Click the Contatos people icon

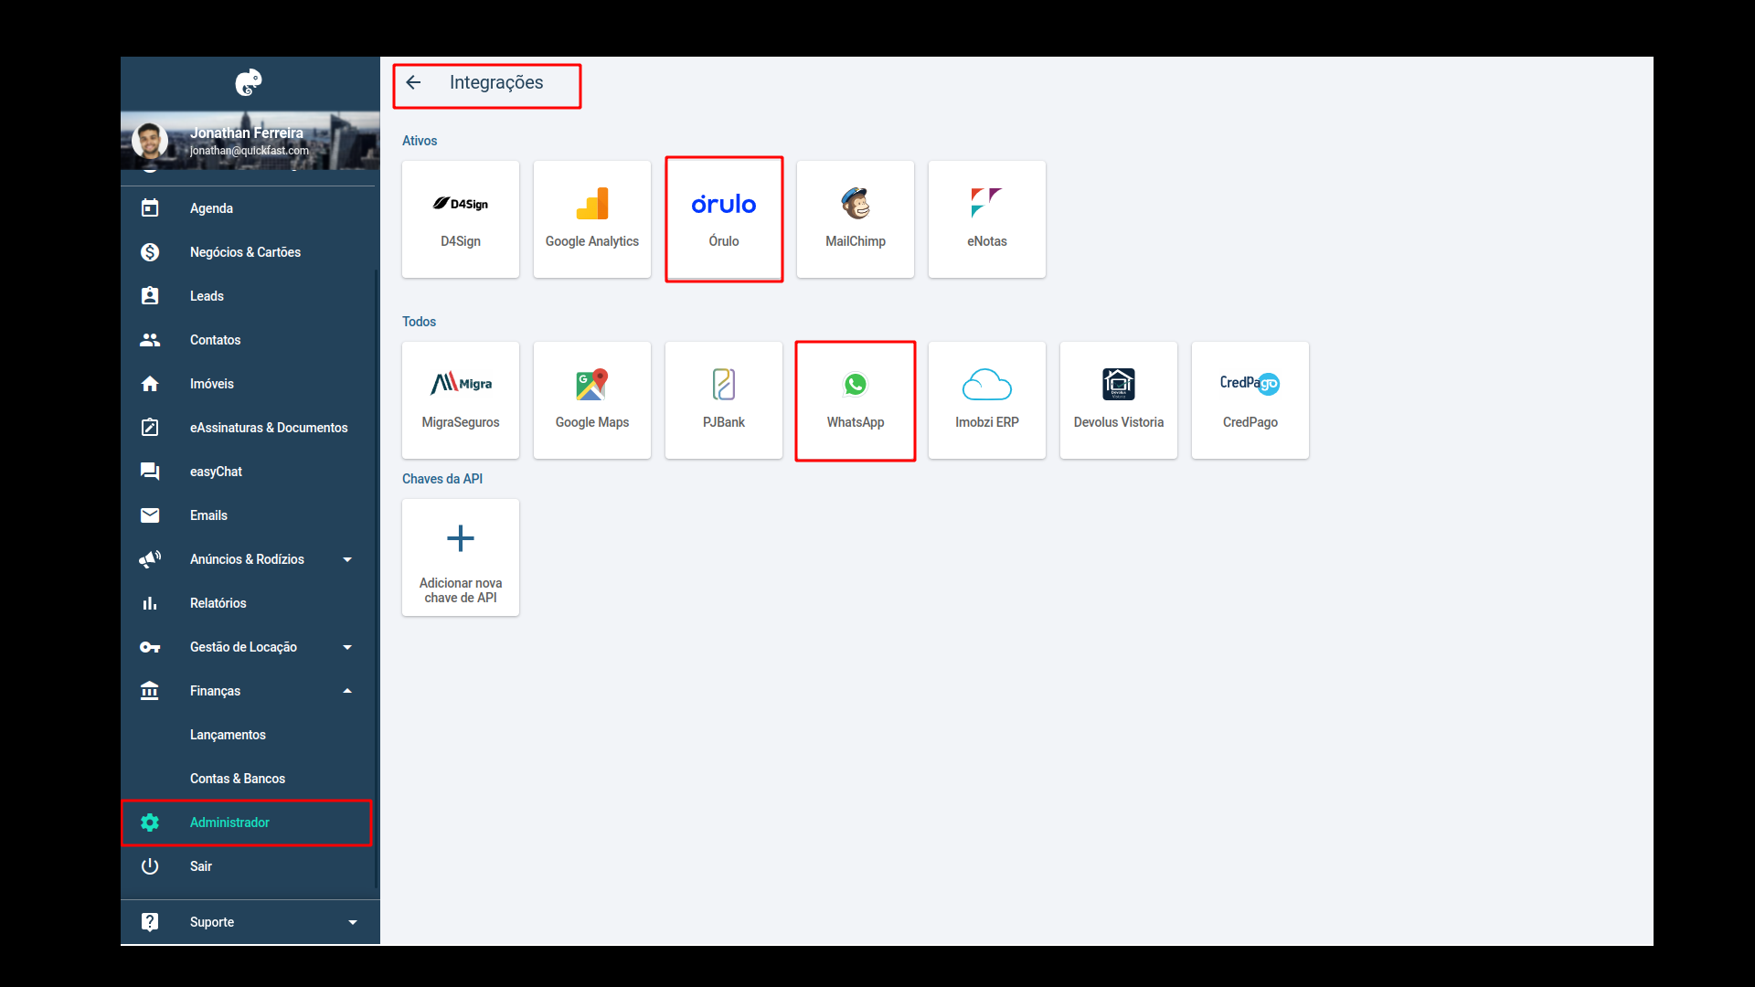[x=150, y=340]
